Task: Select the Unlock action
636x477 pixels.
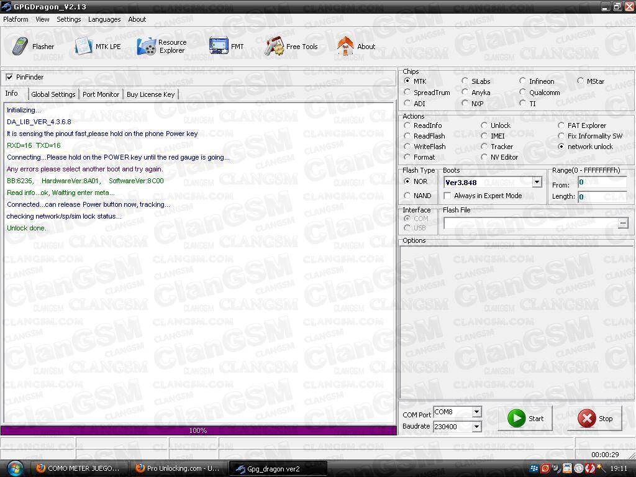Action: click(484, 125)
